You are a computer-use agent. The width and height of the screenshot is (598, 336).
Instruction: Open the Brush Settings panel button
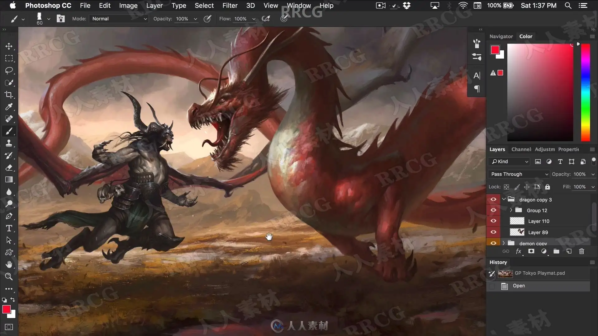pos(60,19)
